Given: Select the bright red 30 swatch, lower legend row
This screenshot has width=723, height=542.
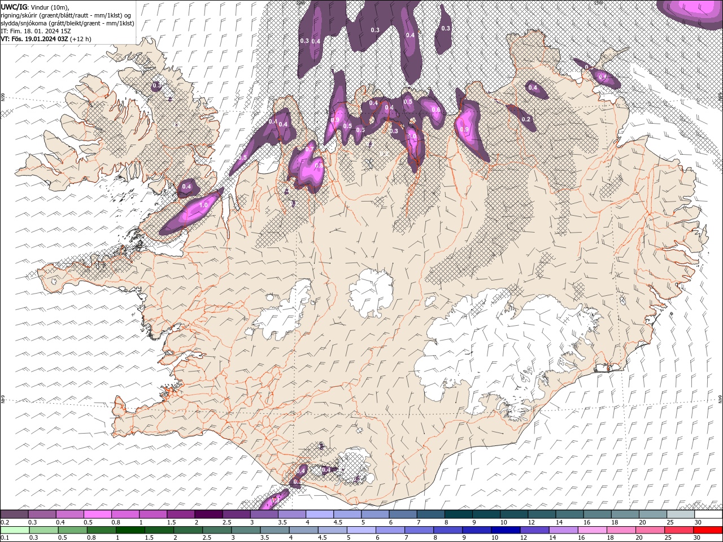Looking at the screenshot, I should tap(708, 530).
